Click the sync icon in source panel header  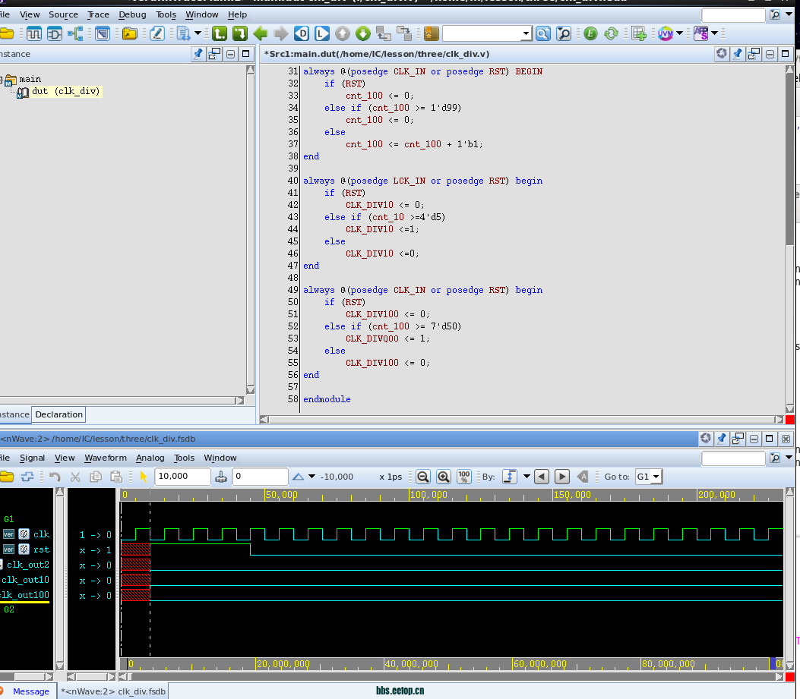tap(722, 54)
